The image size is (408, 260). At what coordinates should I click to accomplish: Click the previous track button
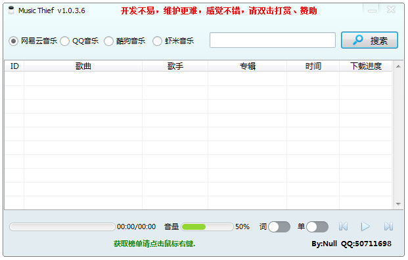[343, 227]
